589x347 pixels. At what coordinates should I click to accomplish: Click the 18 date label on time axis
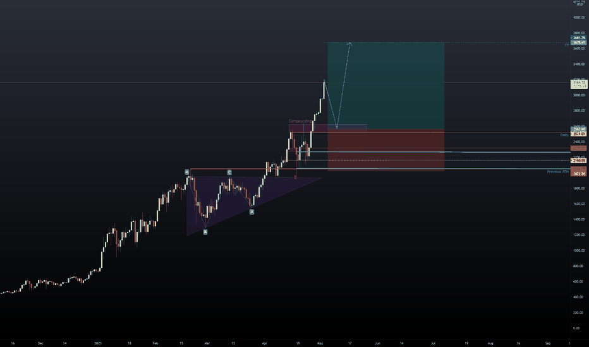coord(129,343)
